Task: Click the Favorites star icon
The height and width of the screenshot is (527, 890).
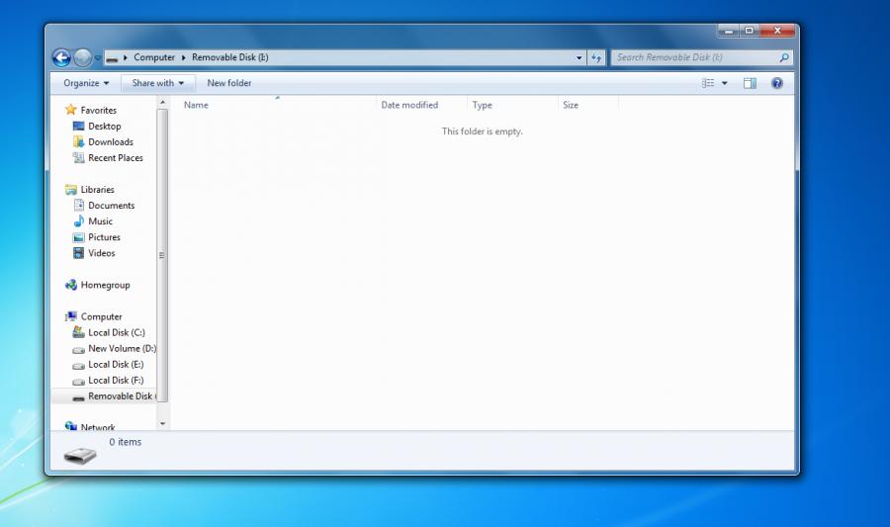Action: (70, 110)
